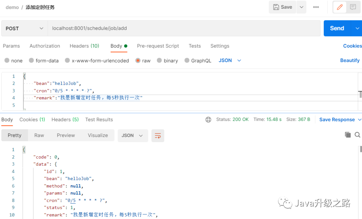Switch response view to Visualize
362x219 pixels.
98,135
